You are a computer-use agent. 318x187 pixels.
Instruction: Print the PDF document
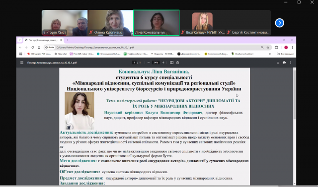click(x=284, y=62)
